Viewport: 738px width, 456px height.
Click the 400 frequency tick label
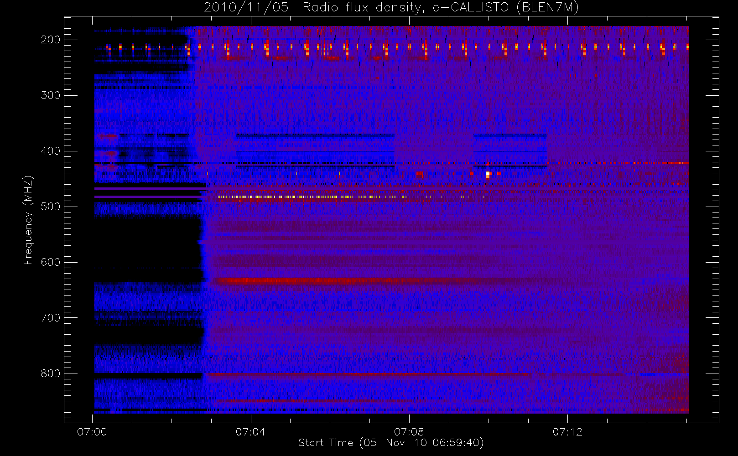pyautogui.click(x=50, y=151)
